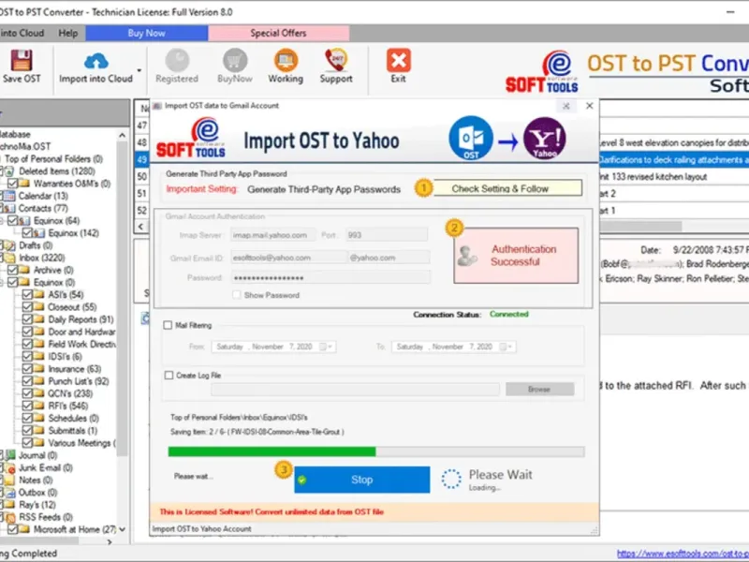Click the Import into Cloud icon
The image size is (749, 562).
tap(96, 61)
